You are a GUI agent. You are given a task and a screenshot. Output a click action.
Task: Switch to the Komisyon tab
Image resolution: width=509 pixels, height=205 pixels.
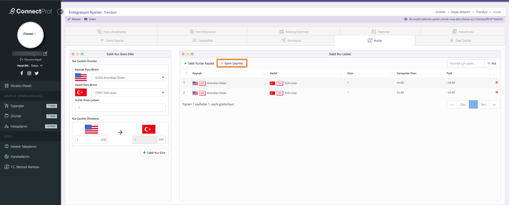point(291,41)
